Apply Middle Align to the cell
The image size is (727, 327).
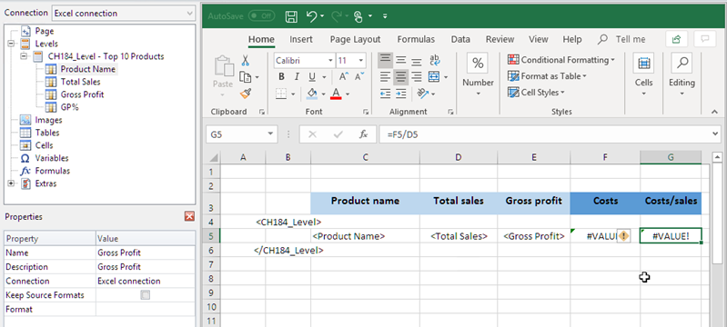(x=400, y=60)
